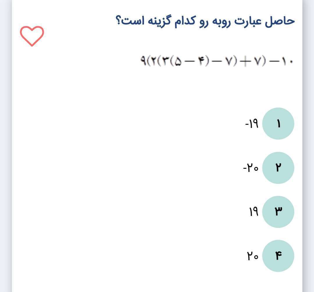Select option ۲ circle

click(x=278, y=168)
